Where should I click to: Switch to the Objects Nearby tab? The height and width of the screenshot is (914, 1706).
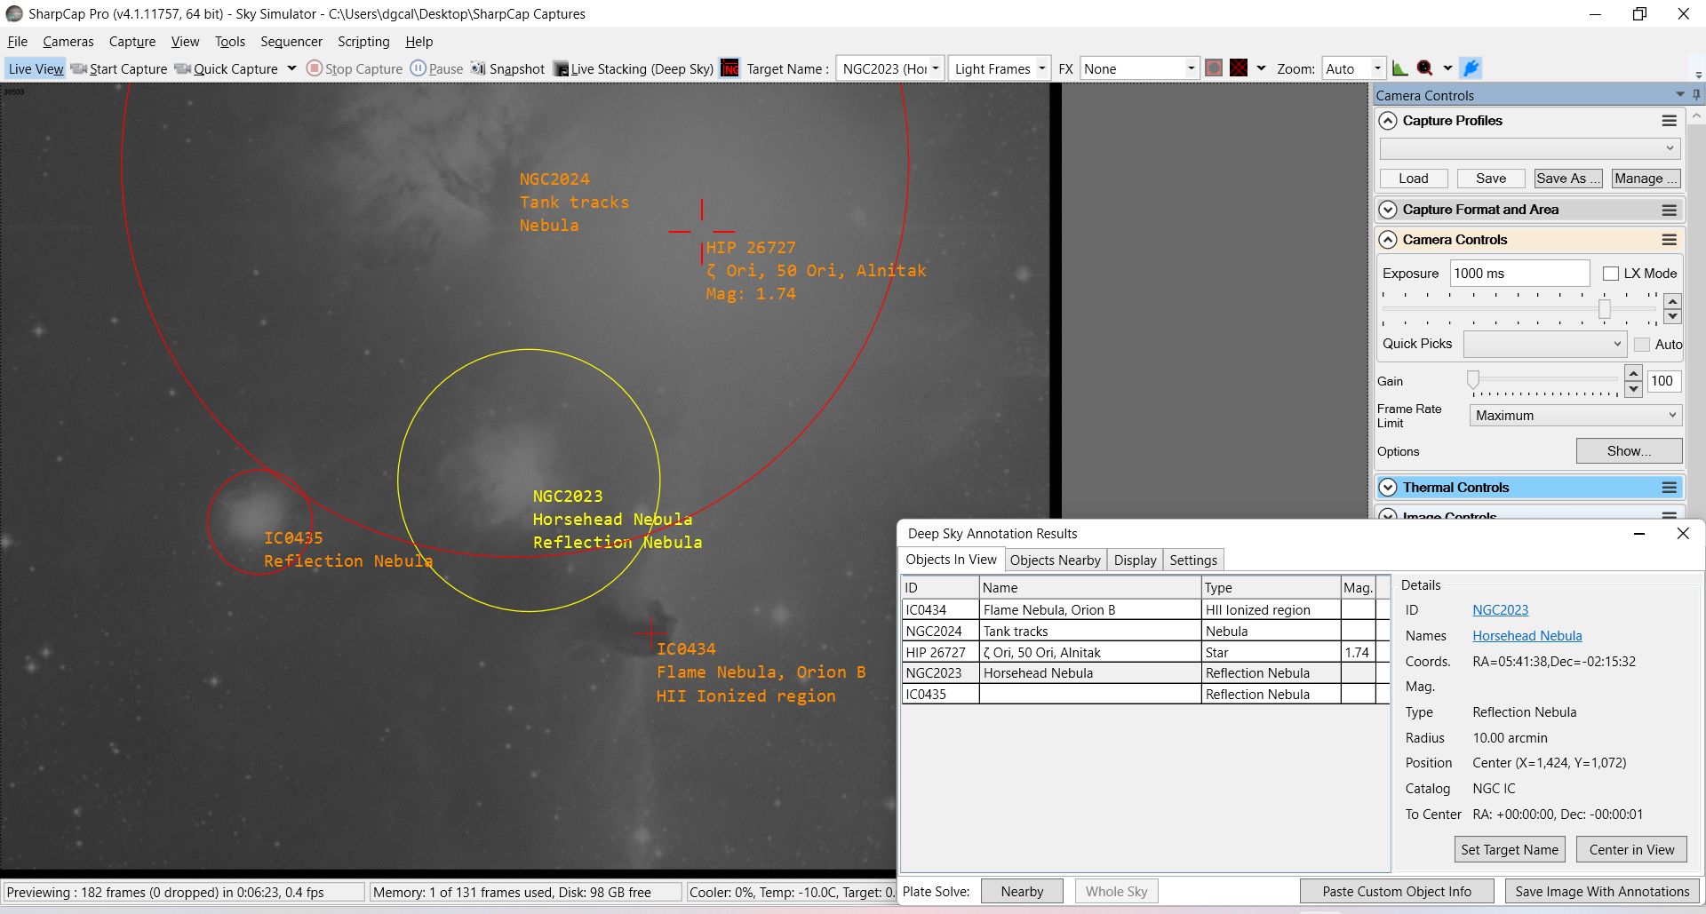(1056, 560)
